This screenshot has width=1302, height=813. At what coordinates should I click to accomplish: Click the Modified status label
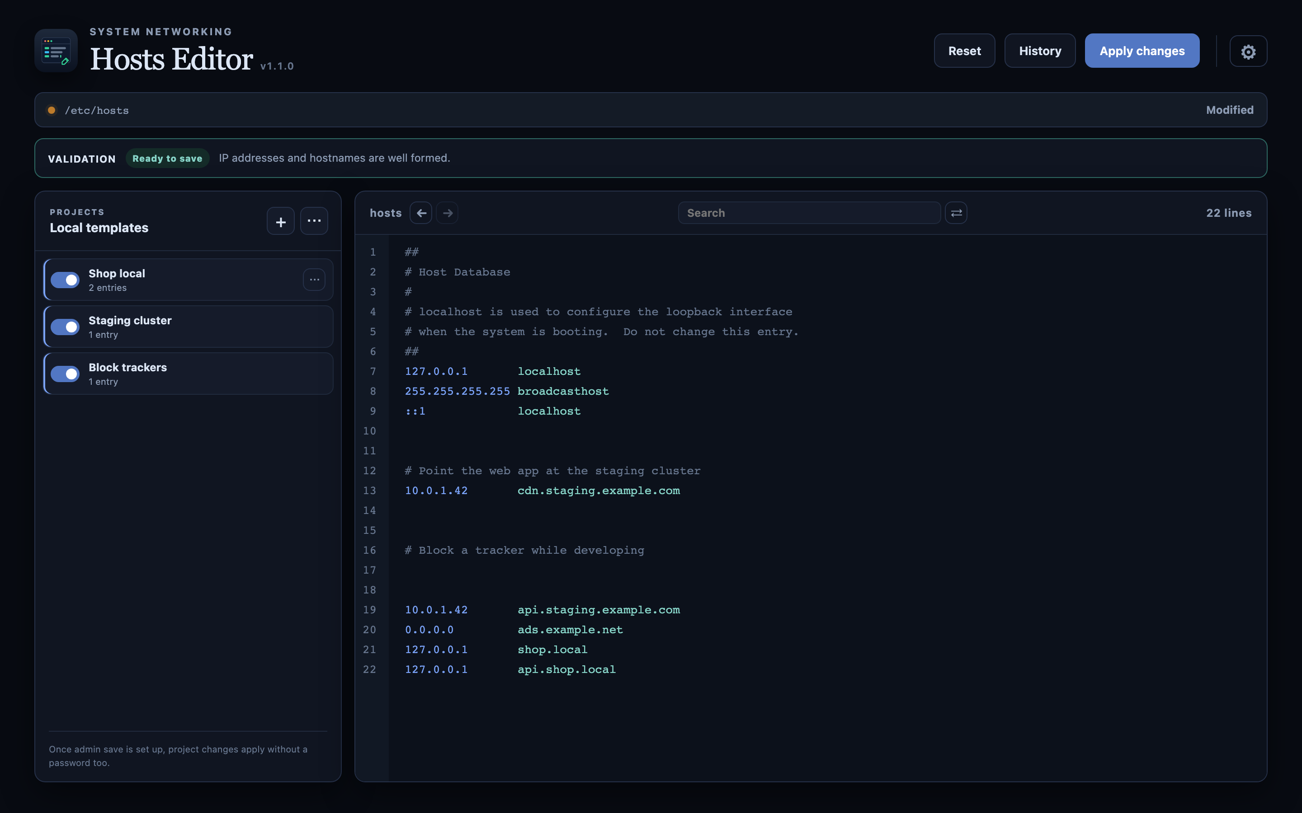click(x=1229, y=110)
